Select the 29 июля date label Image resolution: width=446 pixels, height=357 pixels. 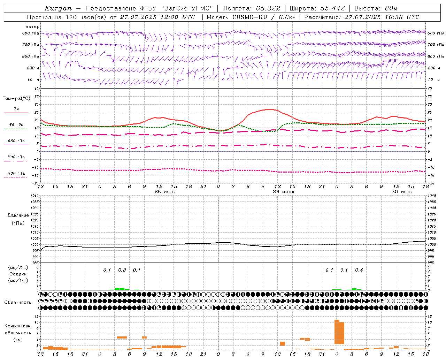pos(284,192)
